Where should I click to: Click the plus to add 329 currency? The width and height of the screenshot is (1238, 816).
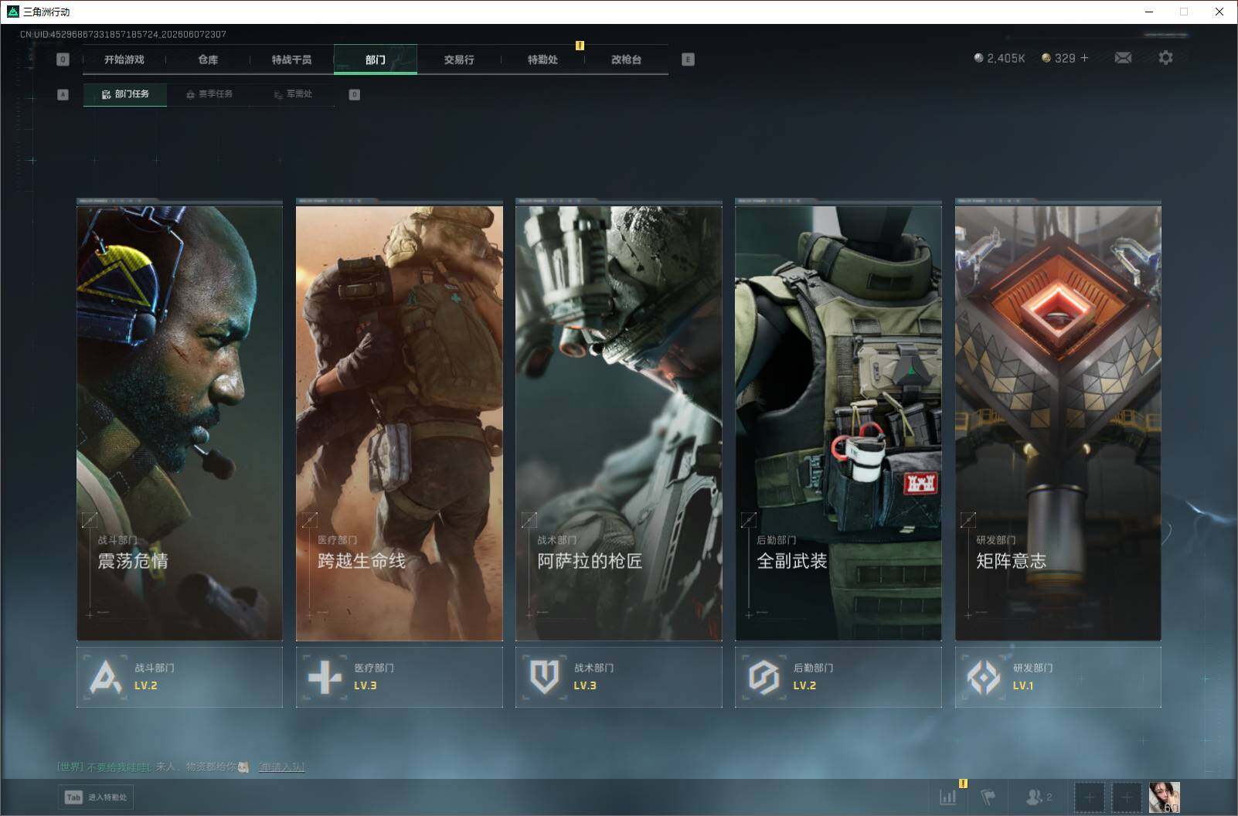[1084, 58]
